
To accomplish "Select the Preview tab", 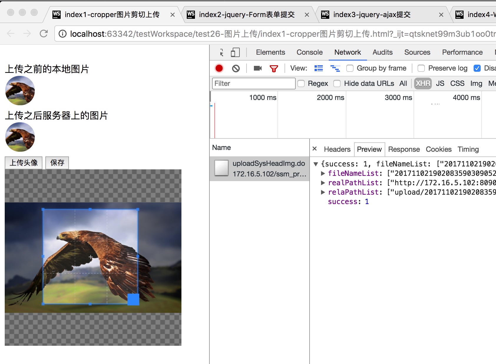I will click(x=369, y=149).
